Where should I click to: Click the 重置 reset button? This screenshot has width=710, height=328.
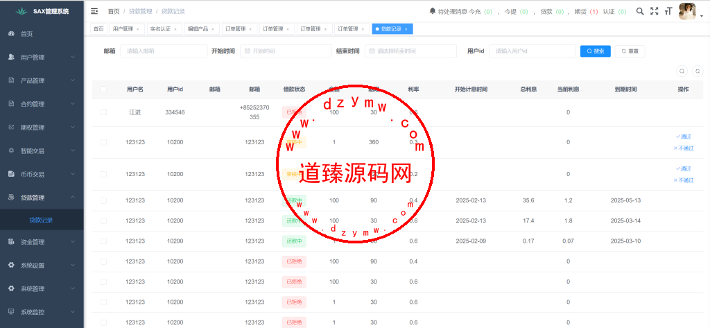630,51
